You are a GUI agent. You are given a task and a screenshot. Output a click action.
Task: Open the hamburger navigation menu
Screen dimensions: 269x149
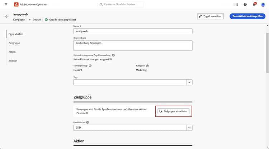pos(6,4)
